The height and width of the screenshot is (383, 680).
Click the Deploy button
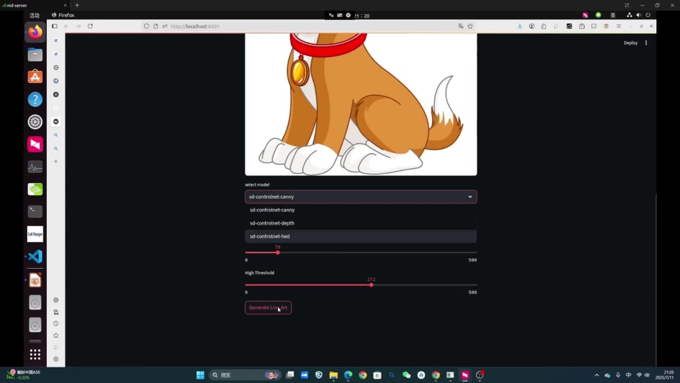[630, 42]
